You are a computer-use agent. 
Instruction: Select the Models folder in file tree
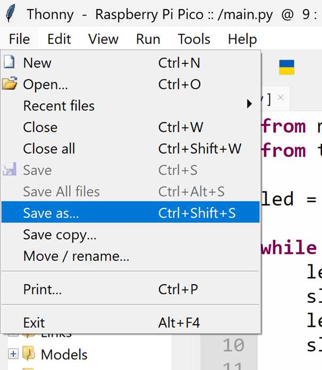(64, 355)
